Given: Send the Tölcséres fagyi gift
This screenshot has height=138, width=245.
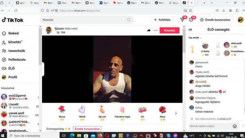Looking at the screenshot, I should 122,113.
